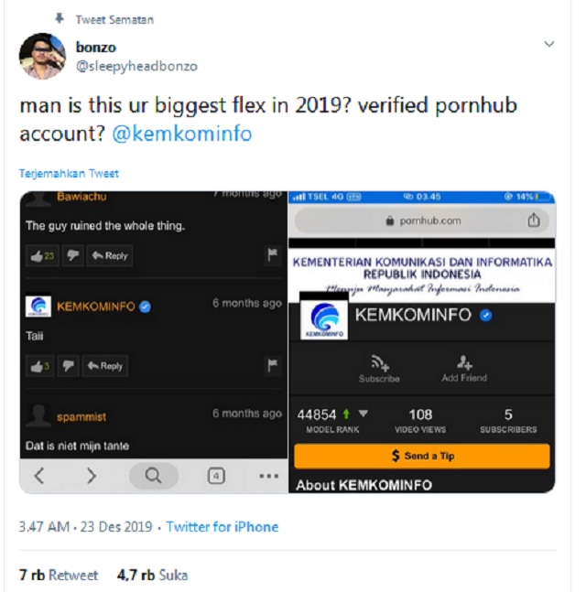Click the share icon beside pornhub.com URL
This screenshot has height=592, width=586.
click(x=534, y=220)
